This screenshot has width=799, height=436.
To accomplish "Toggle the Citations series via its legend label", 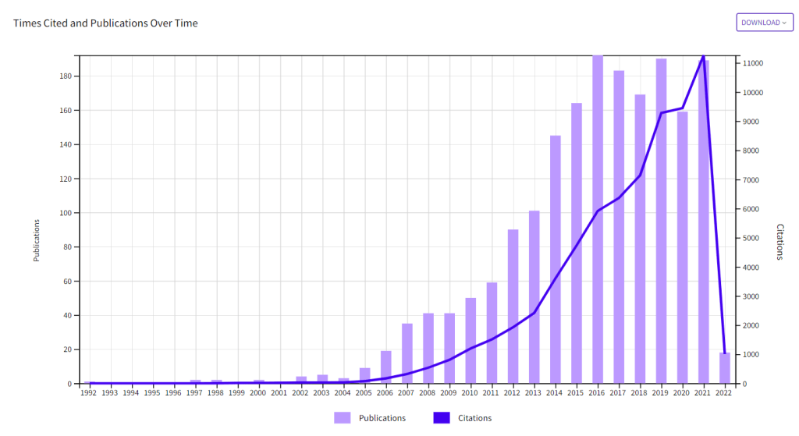I will pos(474,418).
